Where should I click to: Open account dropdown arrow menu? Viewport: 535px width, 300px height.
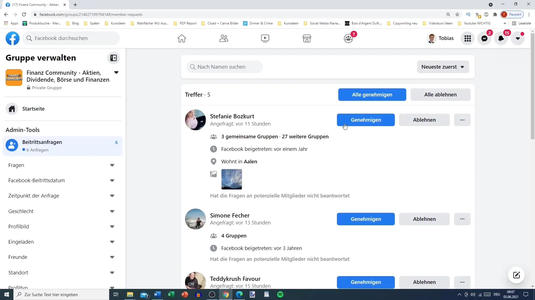pos(518,38)
